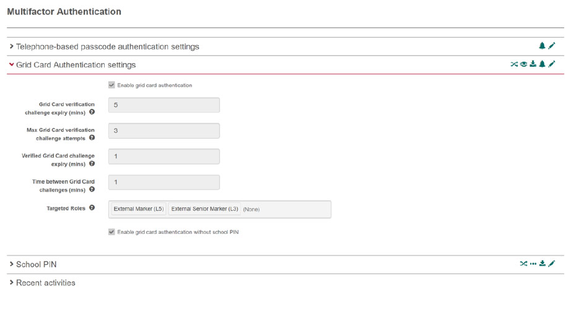Edit Grid Card Authentication settings with pencil icon

pyautogui.click(x=551, y=64)
